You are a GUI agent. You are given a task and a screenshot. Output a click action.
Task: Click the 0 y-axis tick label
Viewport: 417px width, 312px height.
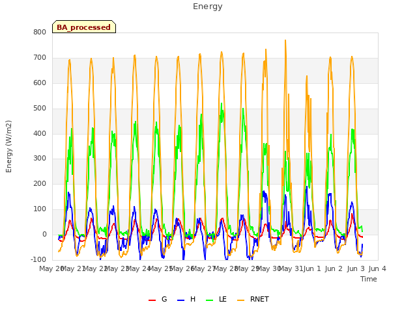pos(44,235)
